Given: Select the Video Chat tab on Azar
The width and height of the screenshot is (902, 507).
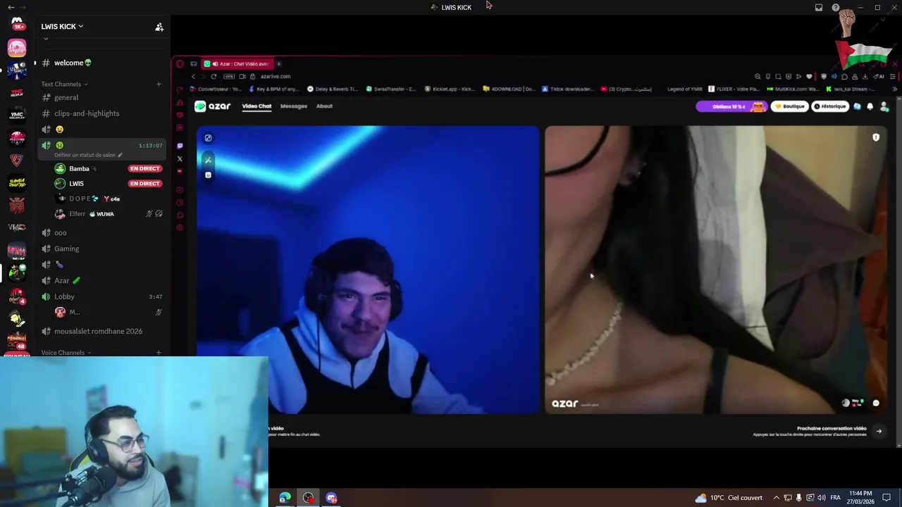Looking at the screenshot, I should click(x=257, y=106).
